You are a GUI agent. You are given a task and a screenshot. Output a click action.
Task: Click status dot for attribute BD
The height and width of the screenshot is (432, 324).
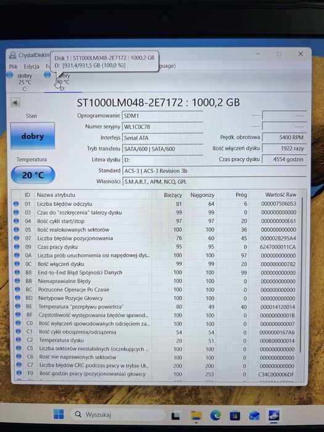(x=18, y=298)
